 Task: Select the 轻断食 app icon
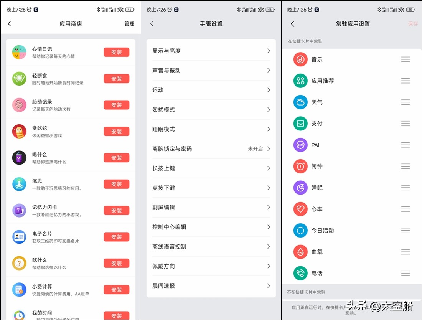(20, 79)
